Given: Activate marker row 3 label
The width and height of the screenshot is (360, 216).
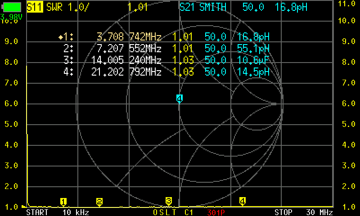Looking at the screenshot, I should tap(68, 60).
